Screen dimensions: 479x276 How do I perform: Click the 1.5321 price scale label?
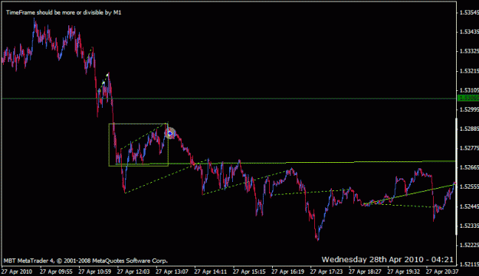469,70
